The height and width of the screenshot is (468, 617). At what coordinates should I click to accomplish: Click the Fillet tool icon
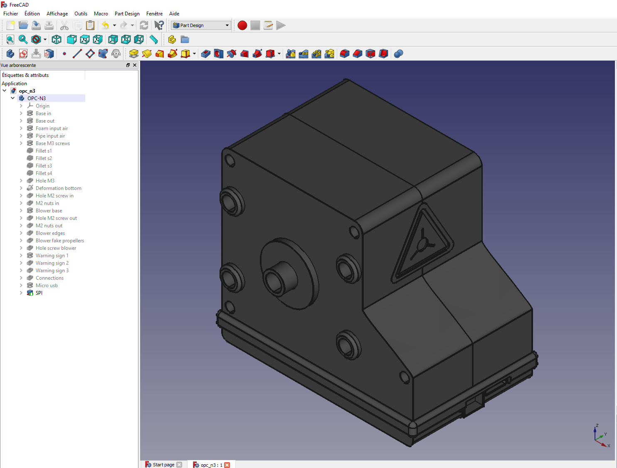[345, 54]
